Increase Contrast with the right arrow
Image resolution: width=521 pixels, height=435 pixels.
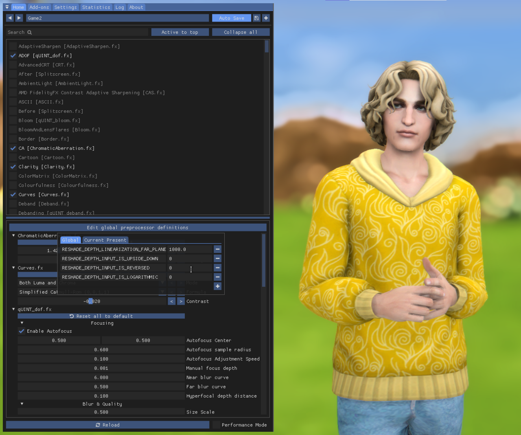(181, 301)
